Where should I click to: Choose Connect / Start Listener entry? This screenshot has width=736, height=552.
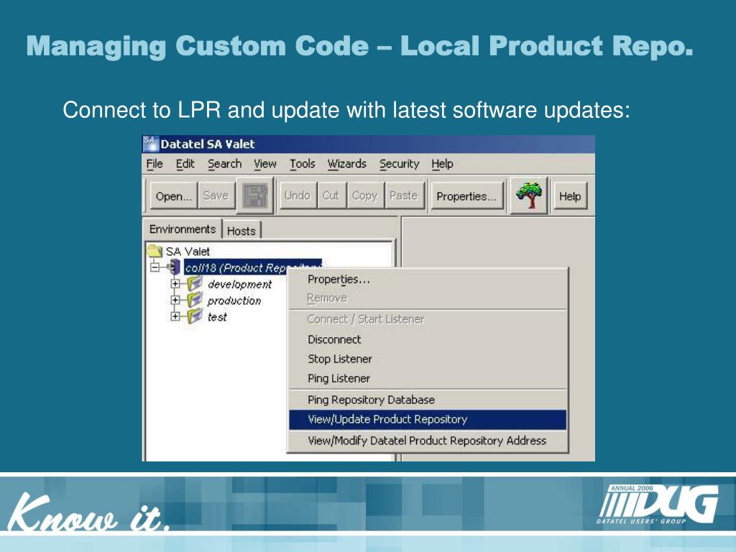[x=428, y=319]
